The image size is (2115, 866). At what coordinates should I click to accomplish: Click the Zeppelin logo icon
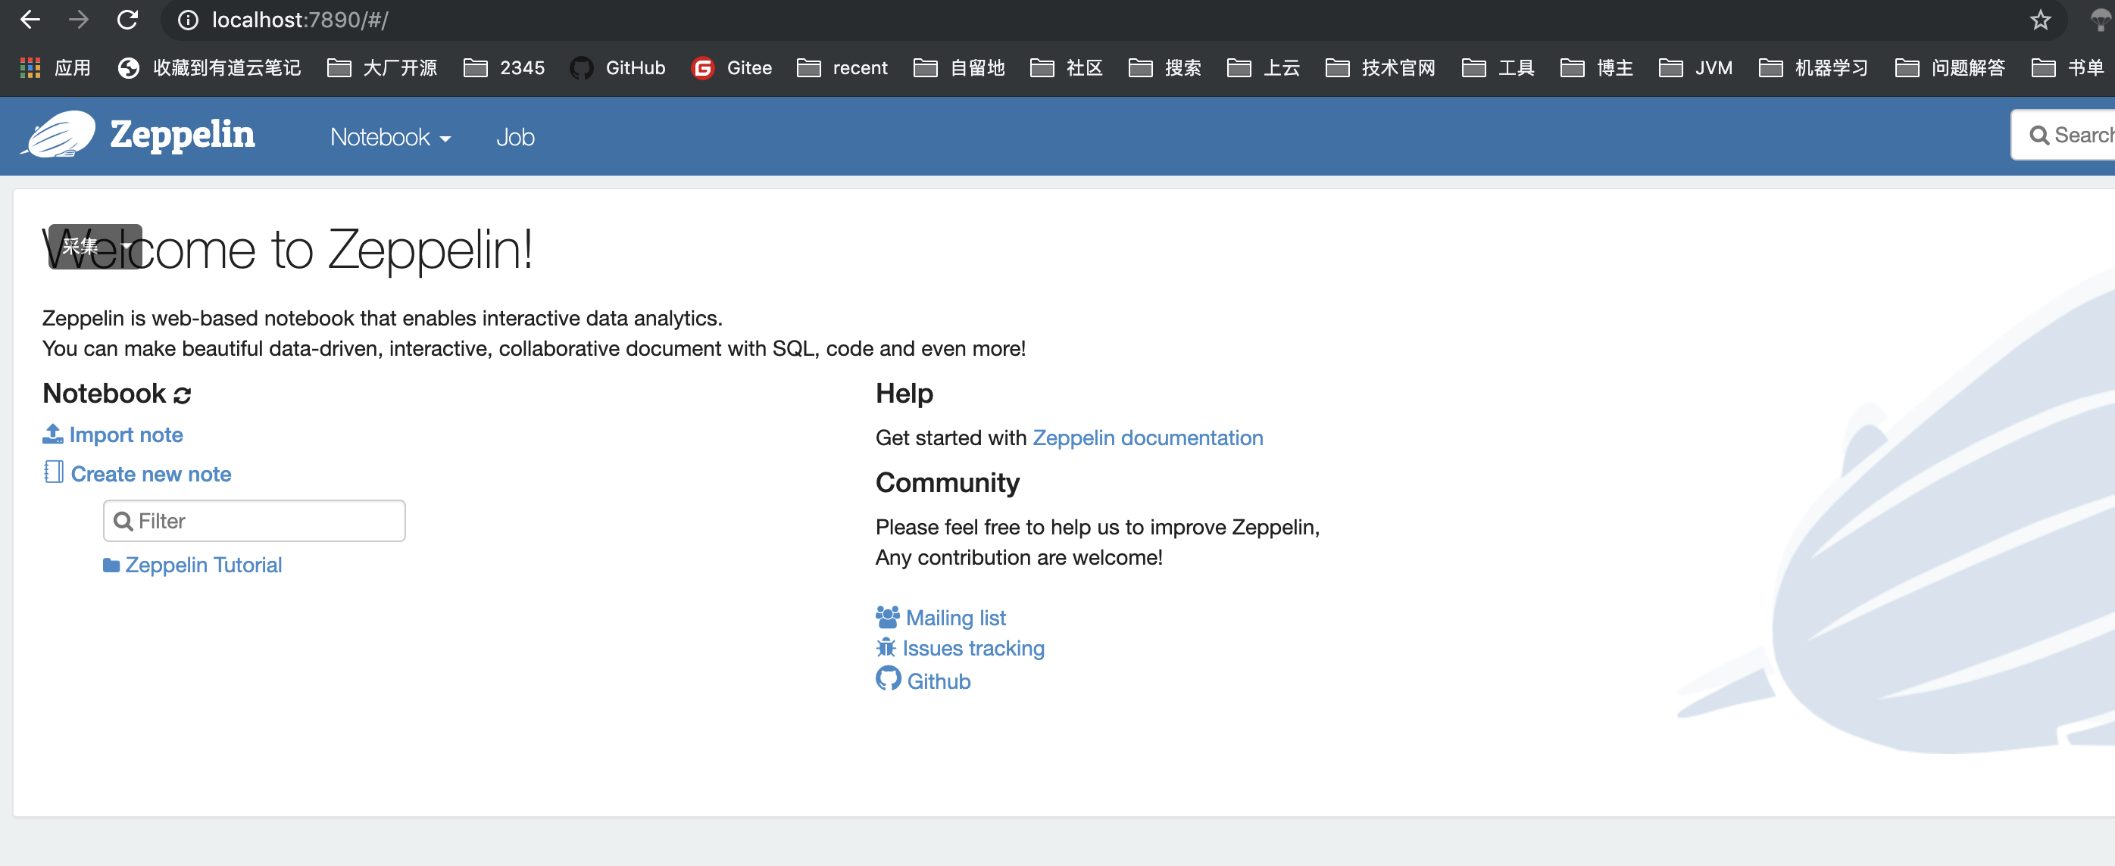58,135
